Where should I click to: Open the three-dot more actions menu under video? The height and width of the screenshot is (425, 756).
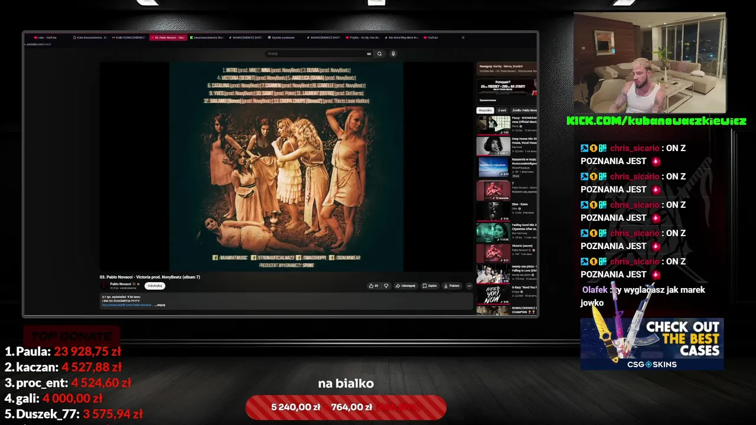coord(470,286)
